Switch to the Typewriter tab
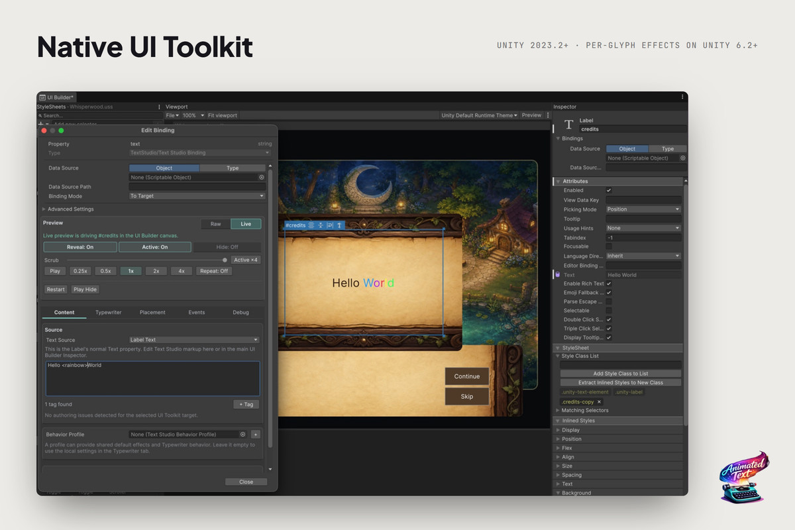Viewport: 795px width, 530px height. (x=109, y=312)
